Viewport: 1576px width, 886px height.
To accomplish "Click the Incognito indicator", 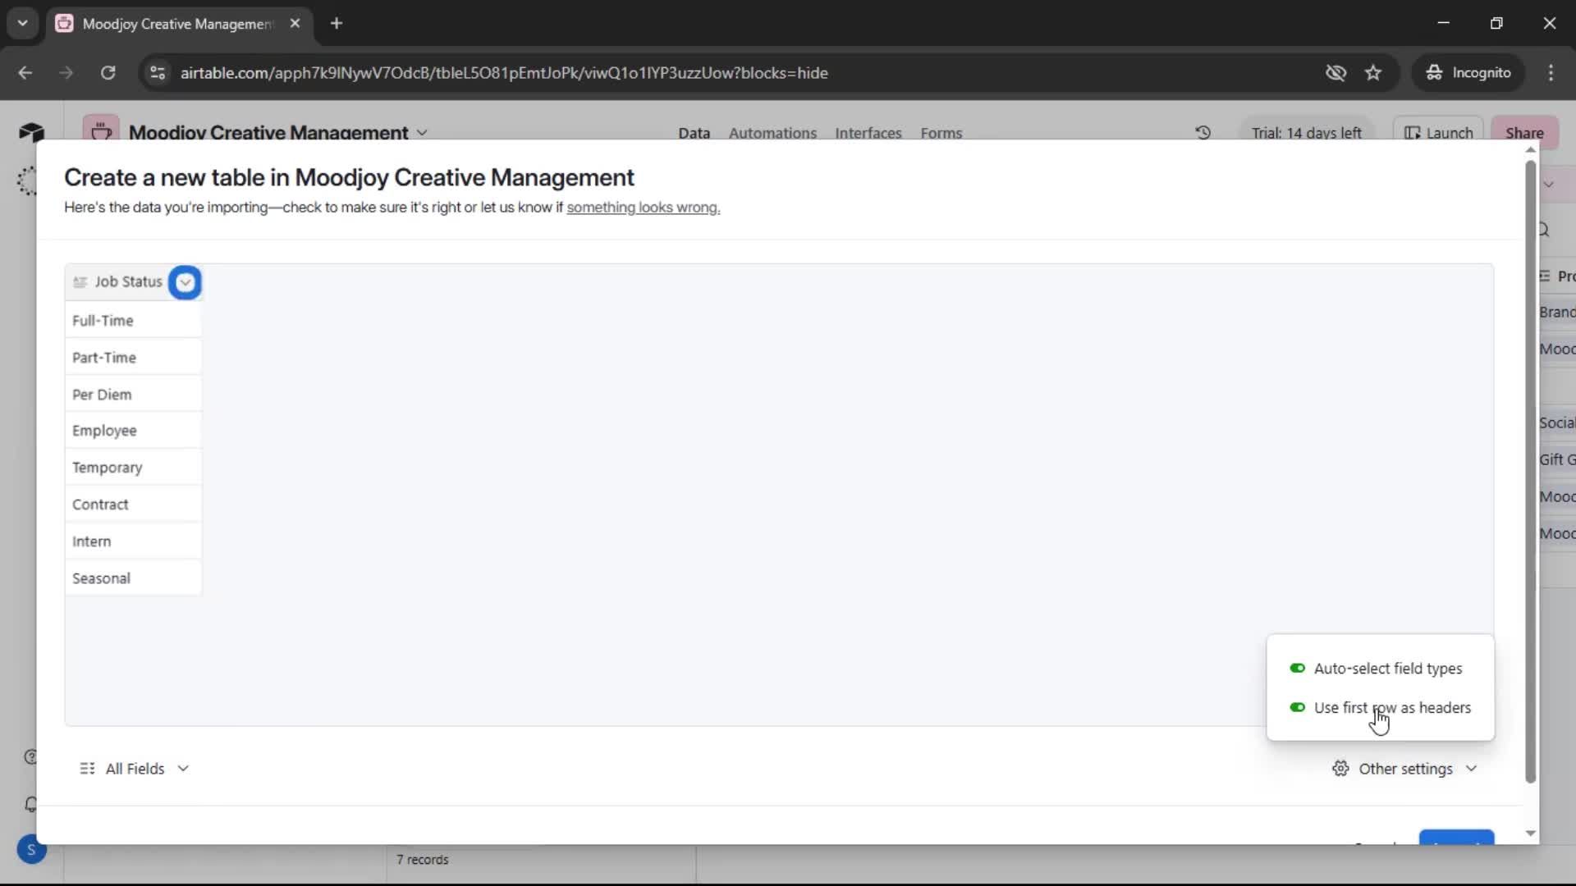I will coord(1468,73).
